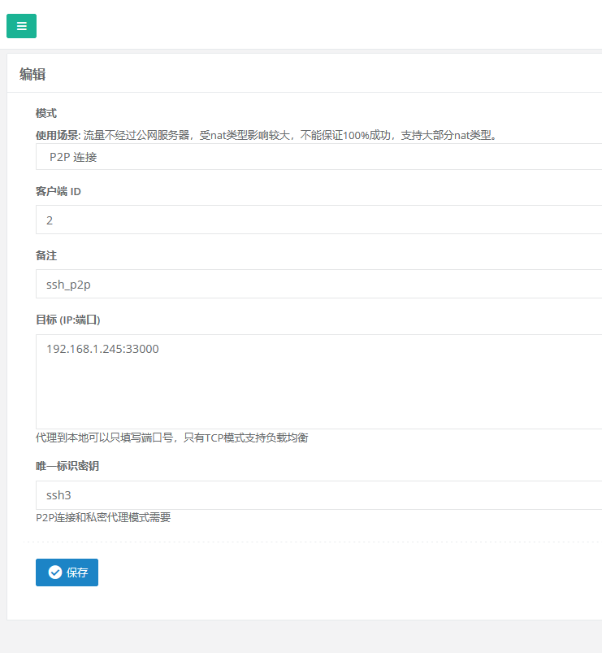This screenshot has height=653, width=602.
Task: Click the P2P连接和私密代理模式需要 hint text
Action: [x=103, y=517]
